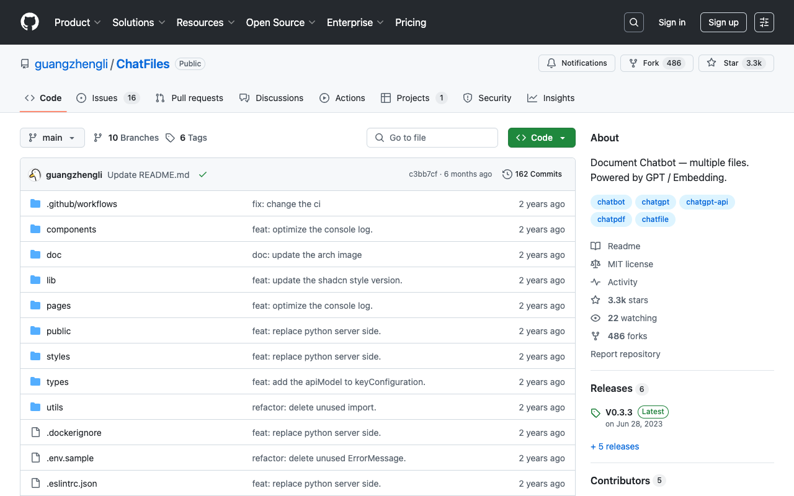The height and width of the screenshot is (496, 794).
Task: Open the ChatFiles repository name link
Action: (x=143, y=64)
